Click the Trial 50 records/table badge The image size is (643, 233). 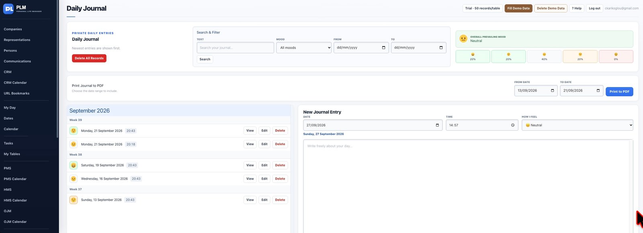tap(483, 8)
